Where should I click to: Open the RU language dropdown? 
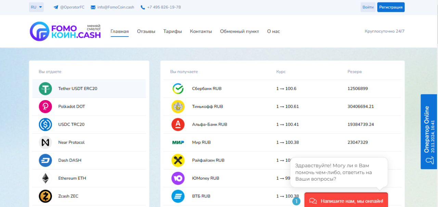[36, 7]
